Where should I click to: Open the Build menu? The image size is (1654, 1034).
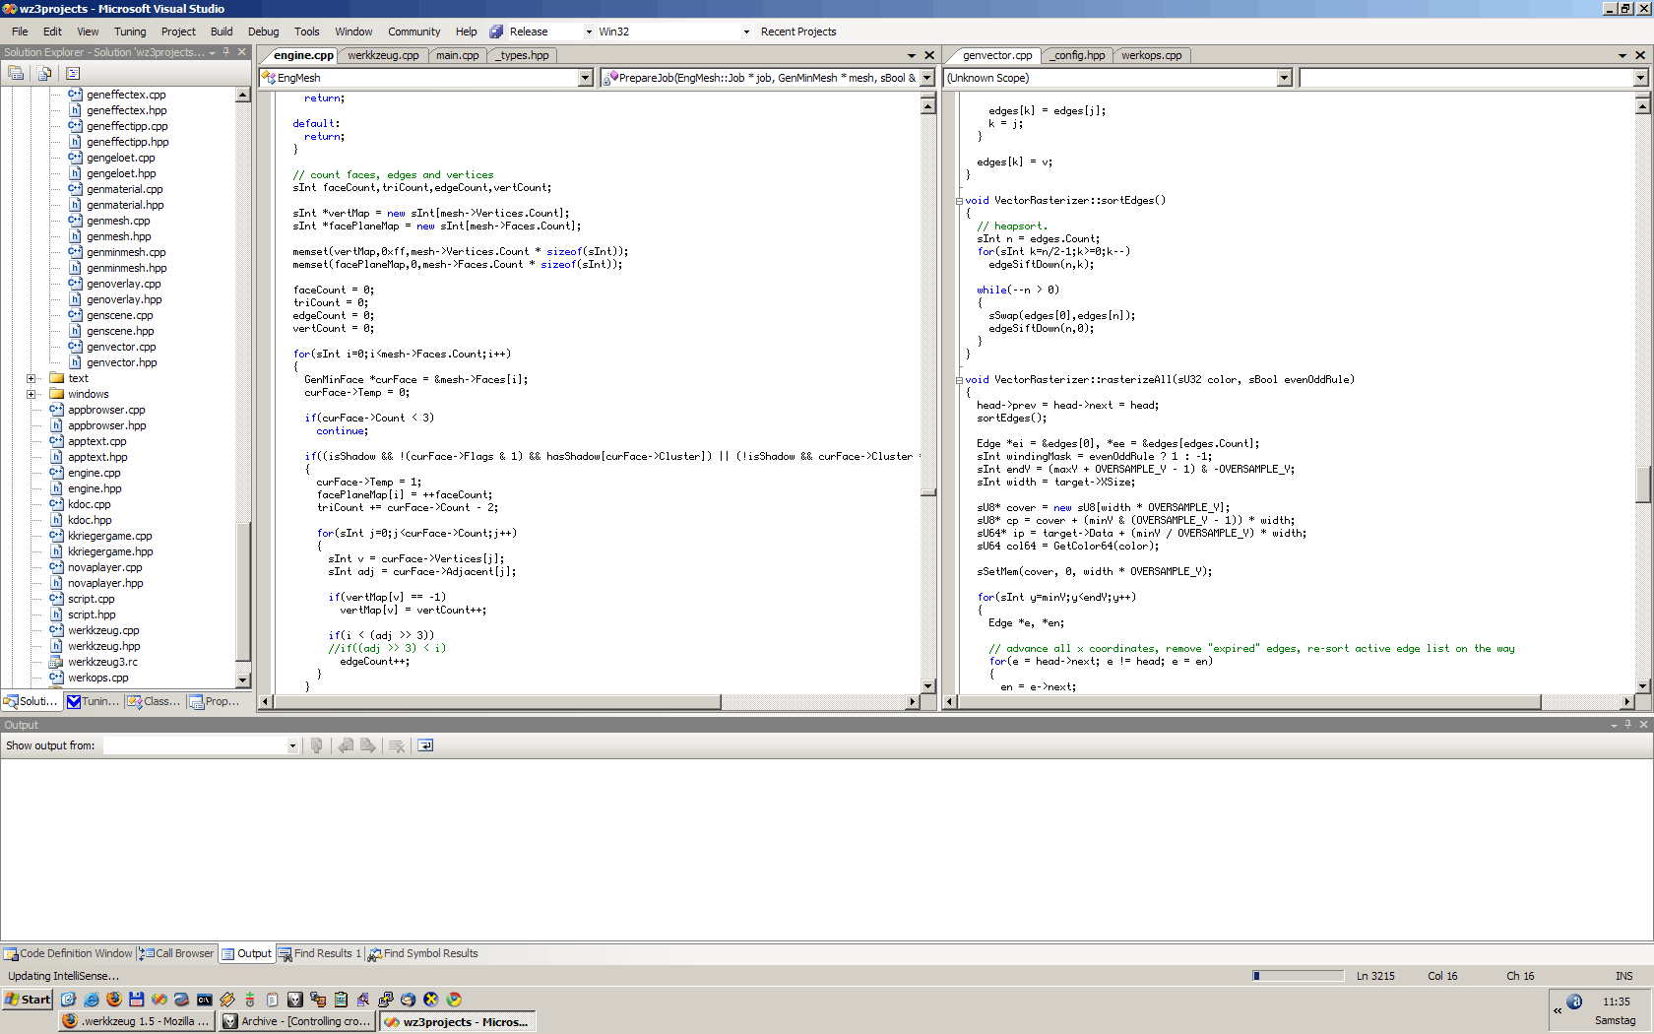(222, 32)
